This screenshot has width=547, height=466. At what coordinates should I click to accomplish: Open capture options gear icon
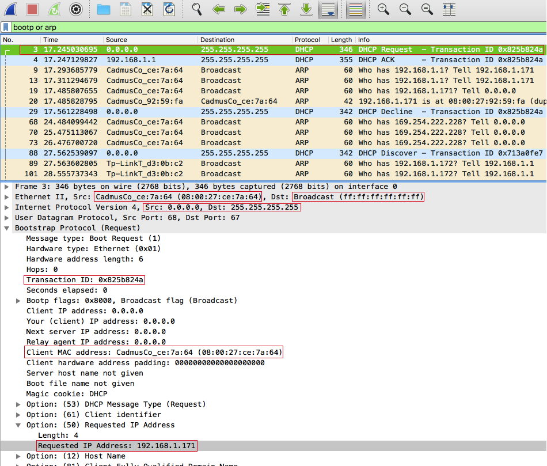pyautogui.click(x=75, y=9)
